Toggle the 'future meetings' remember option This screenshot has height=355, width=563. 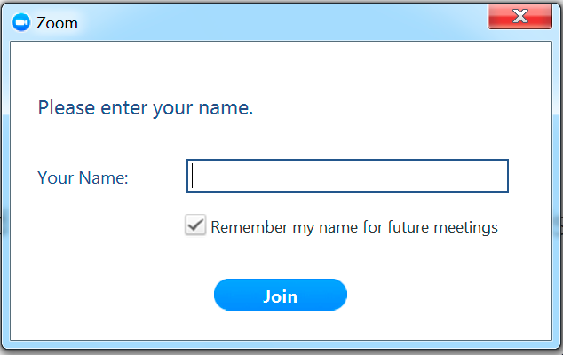point(195,225)
